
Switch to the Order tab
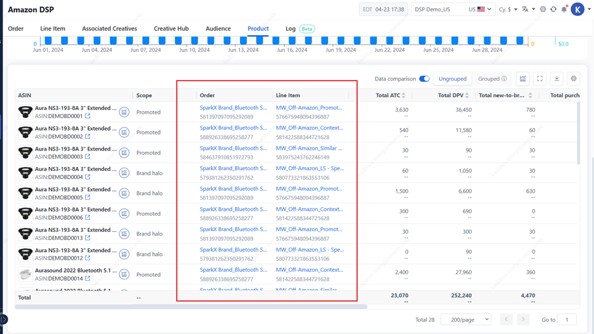[15, 29]
